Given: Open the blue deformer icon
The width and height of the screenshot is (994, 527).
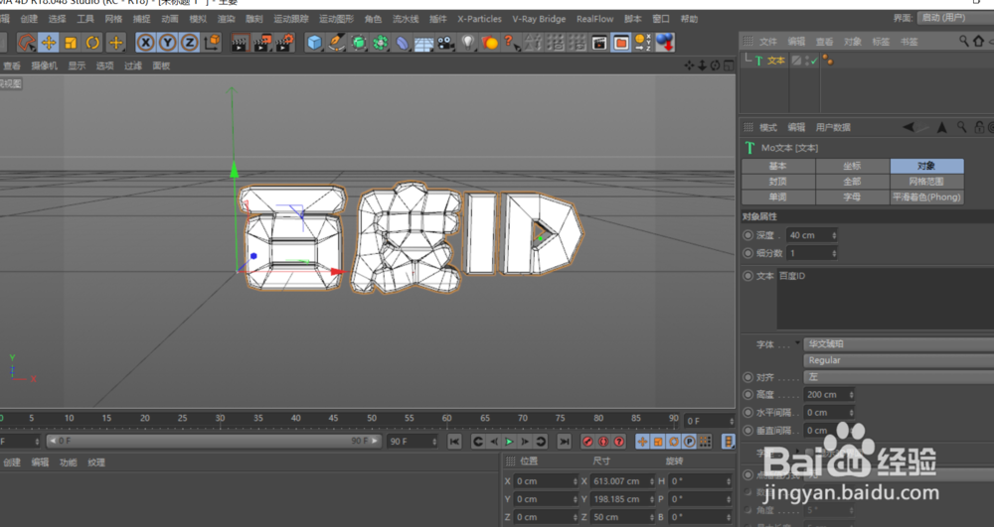Looking at the screenshot, I should [x=402, y=43].
